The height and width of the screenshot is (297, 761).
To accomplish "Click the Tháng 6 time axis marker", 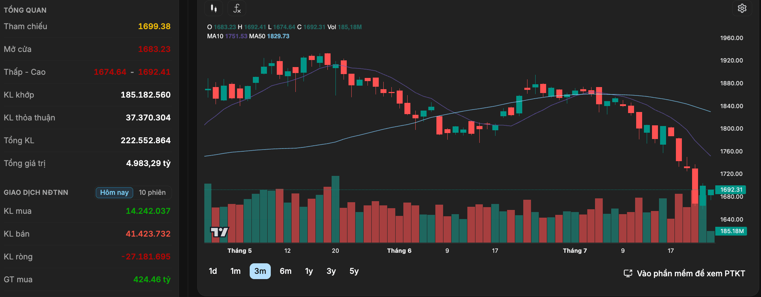I will coord(399,251).
